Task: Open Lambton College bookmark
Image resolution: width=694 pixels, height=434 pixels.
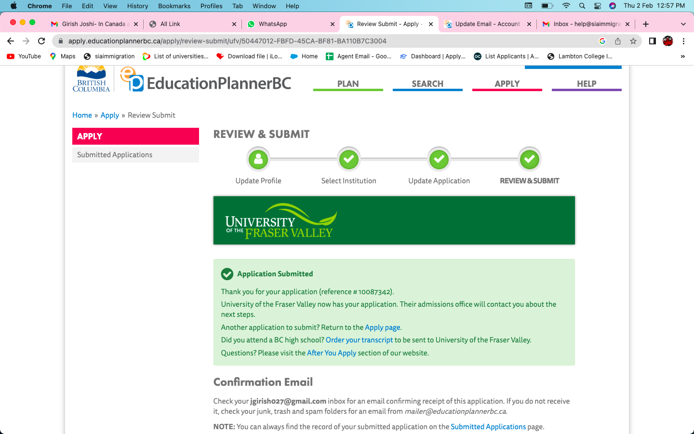Action: (580, 56)
